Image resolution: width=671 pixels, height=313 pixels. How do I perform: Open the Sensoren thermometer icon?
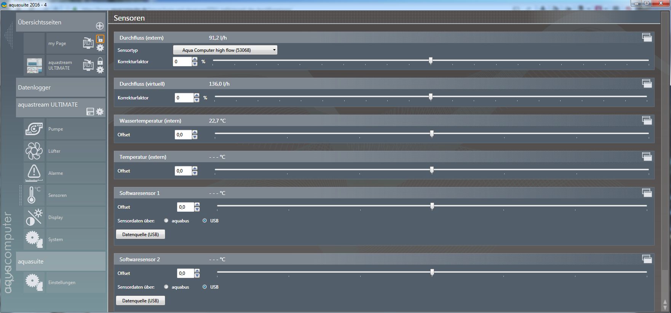(x=34, y=195)
